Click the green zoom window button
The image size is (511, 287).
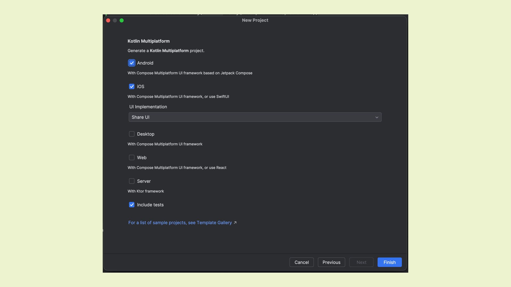tap(122, 20)
